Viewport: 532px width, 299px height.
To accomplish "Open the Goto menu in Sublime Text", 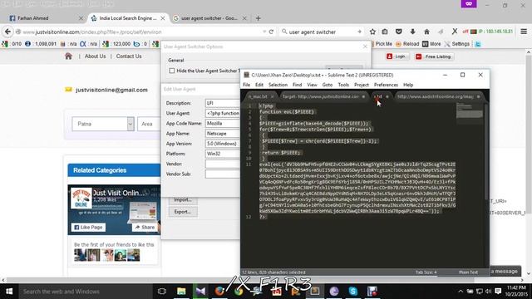I will coord(328,85).
